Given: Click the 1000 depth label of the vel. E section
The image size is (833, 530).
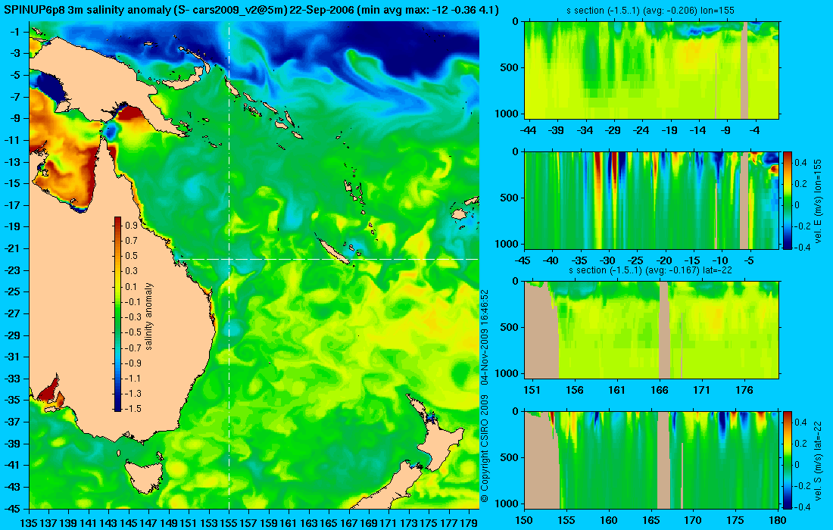Looking at the screenshot, I should click(507, 244).
